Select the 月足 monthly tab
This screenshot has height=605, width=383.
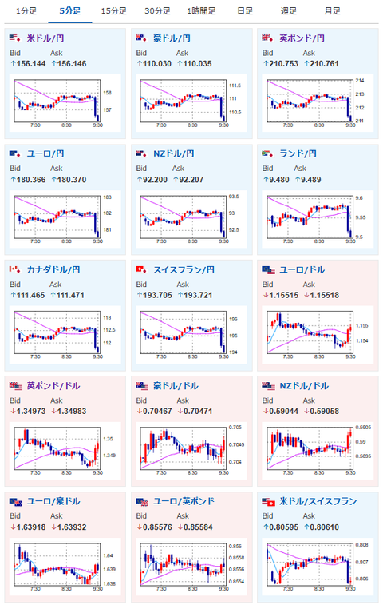pos(332,11)
